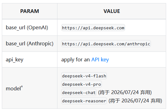Select the https://api.deepseek.com code value
This screenshot has height=111, width=168.
(93, 28)
